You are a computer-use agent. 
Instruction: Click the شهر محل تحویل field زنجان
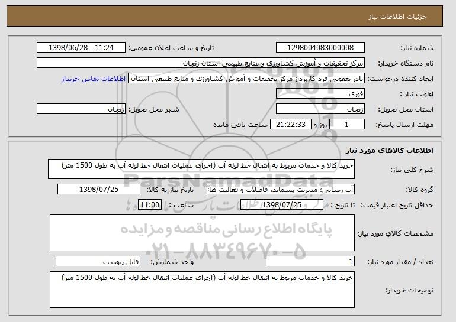(81, 109)
